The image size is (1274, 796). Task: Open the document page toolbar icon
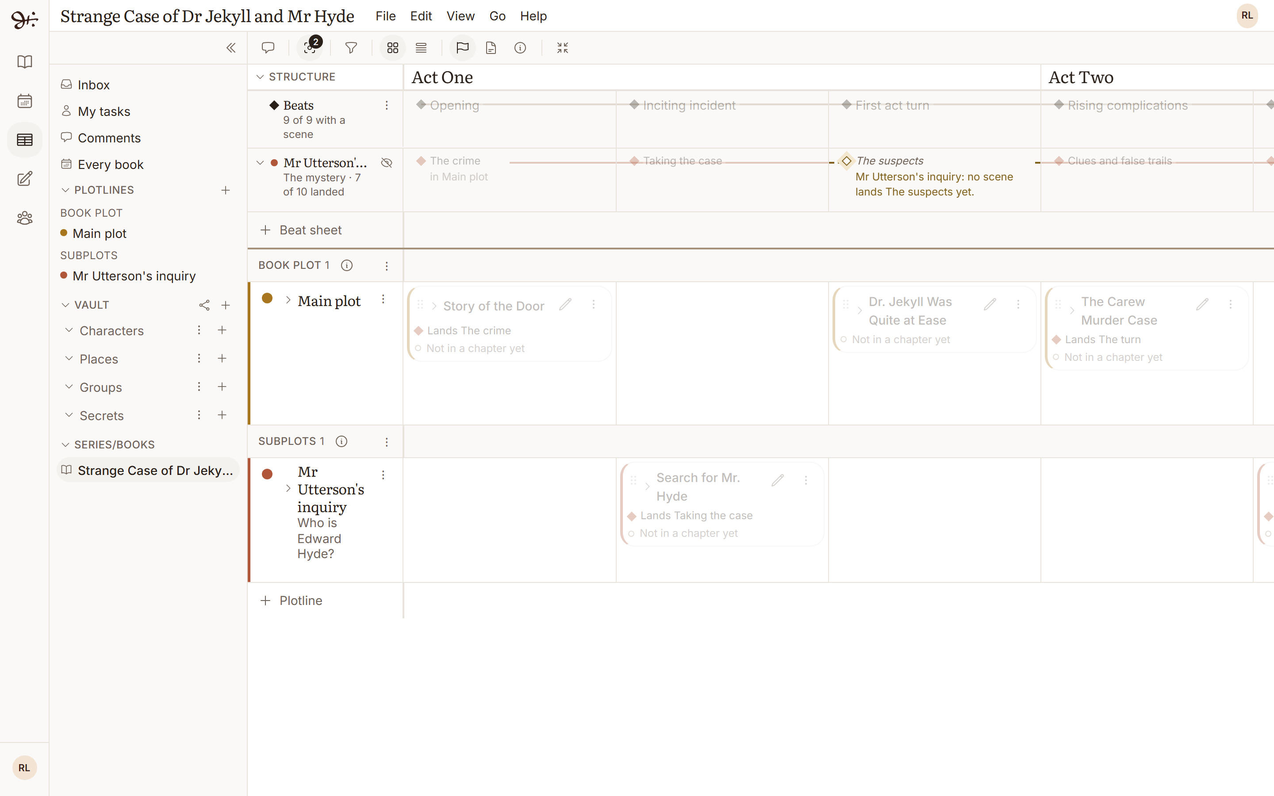pos(491,48)
